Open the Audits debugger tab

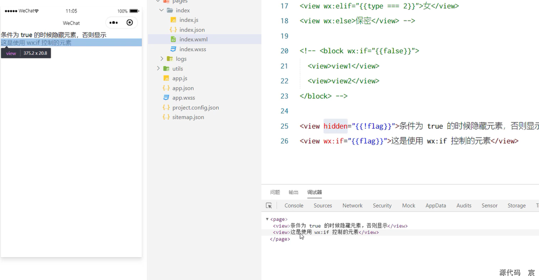464,206
